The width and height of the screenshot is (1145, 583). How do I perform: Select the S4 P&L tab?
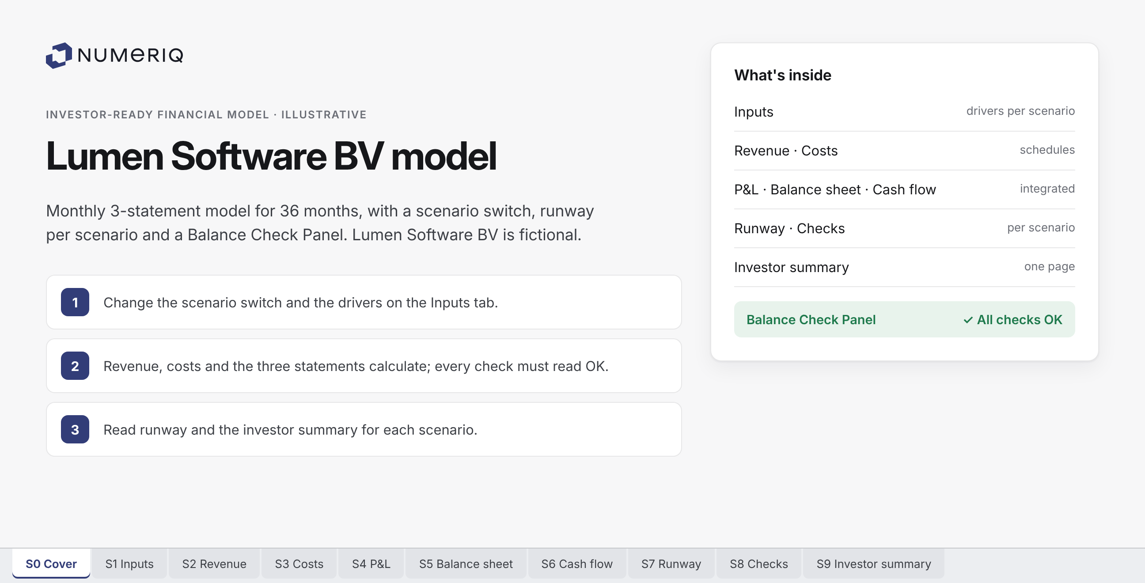(x=371, y=564)
